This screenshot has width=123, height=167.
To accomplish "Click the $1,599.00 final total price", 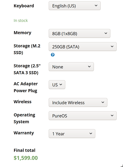I will [26, 158].
